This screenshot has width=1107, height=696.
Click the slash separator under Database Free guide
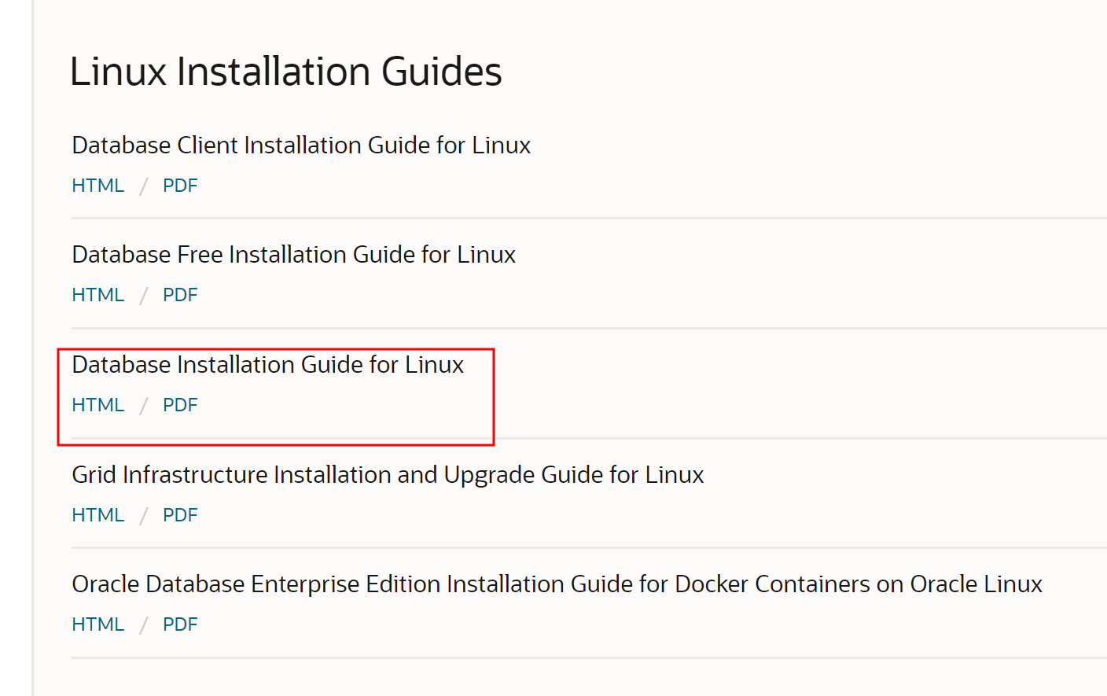coord(144,296)
